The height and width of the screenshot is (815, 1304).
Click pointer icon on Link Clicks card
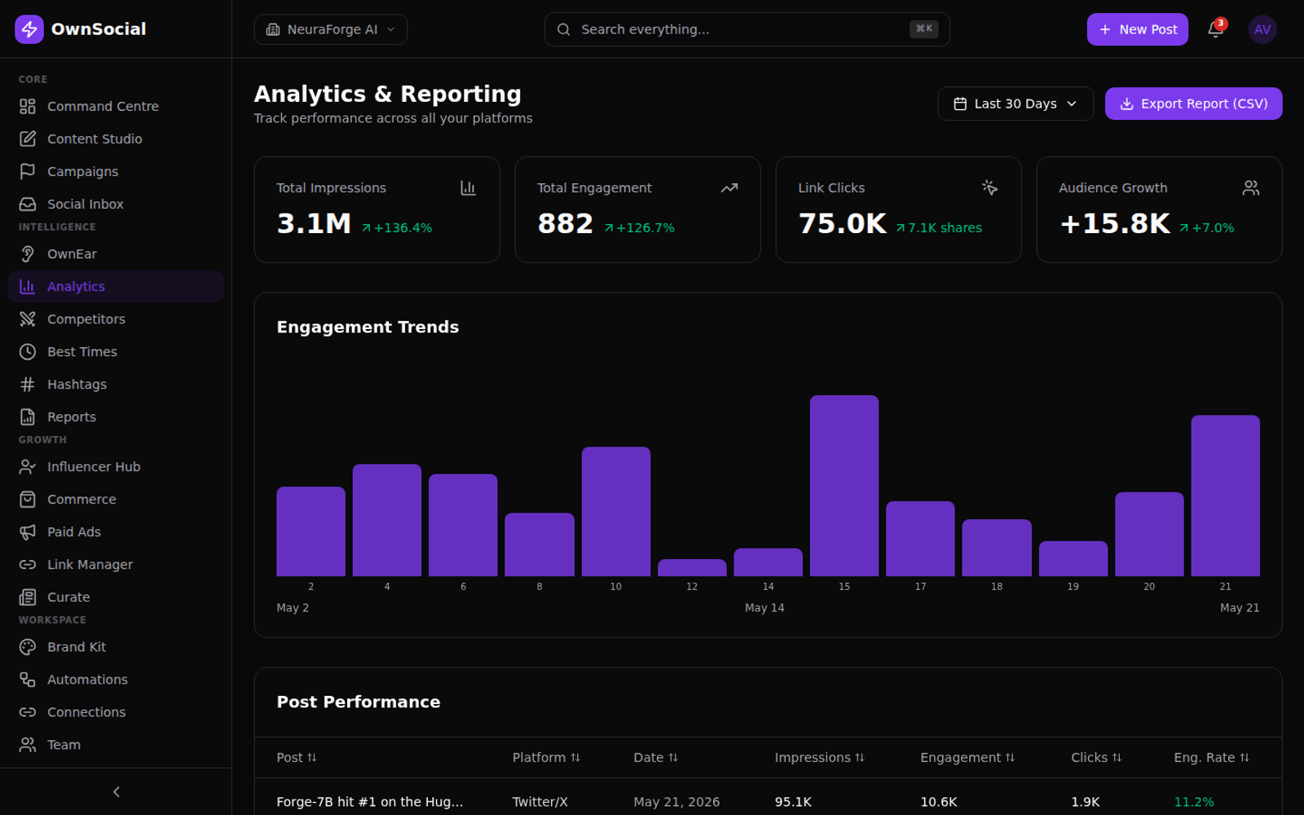click(989, 188)
